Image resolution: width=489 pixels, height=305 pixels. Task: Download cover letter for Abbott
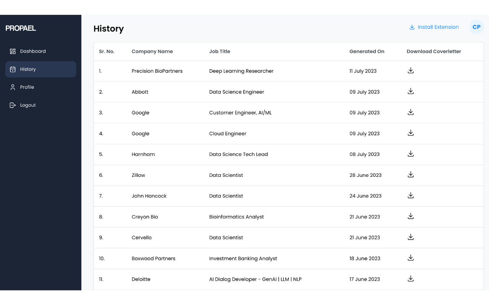point(411,91)
